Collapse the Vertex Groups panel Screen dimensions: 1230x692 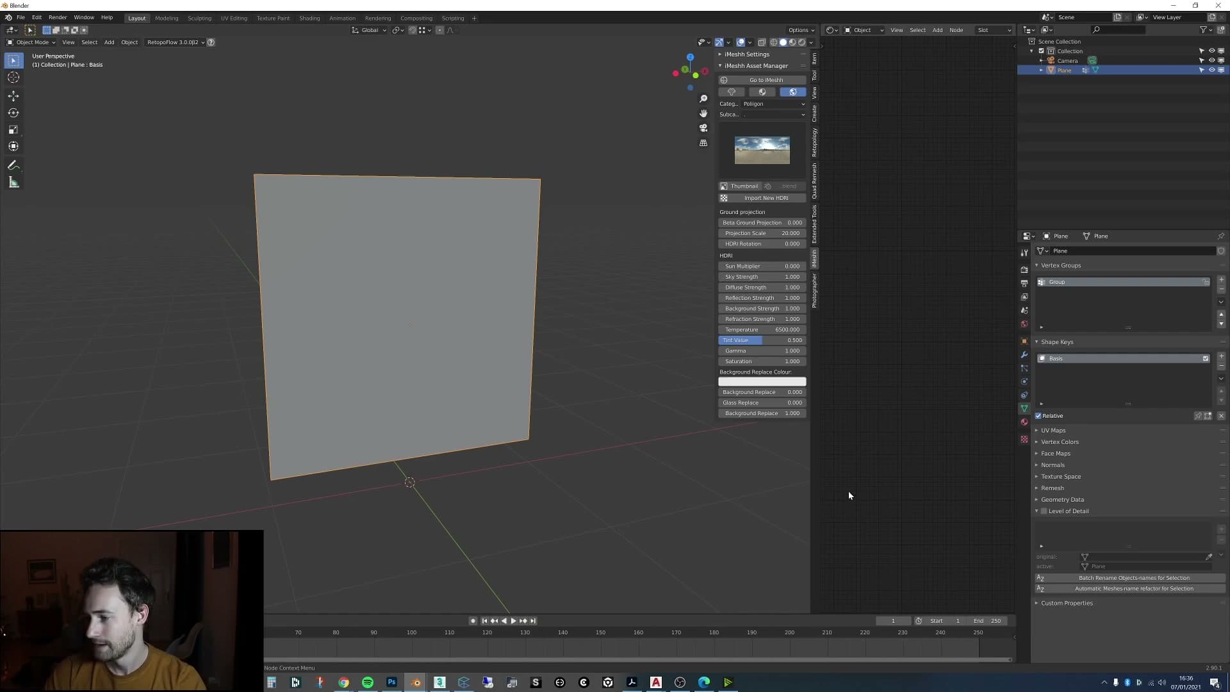tap(1061, 265)
